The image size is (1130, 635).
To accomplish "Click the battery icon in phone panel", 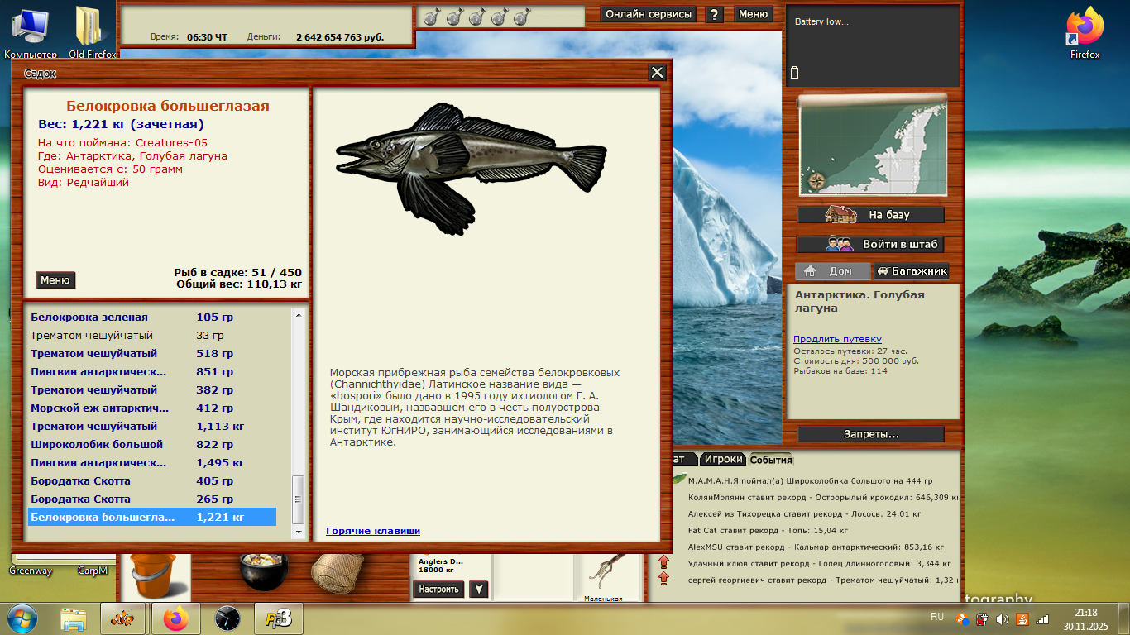I will pos(795,73).
